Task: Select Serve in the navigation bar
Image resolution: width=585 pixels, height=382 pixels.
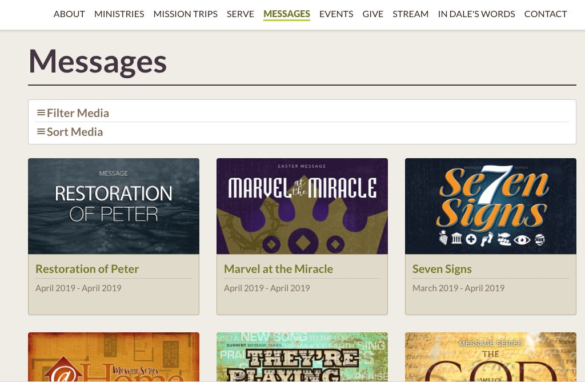Action: (241, 14)
